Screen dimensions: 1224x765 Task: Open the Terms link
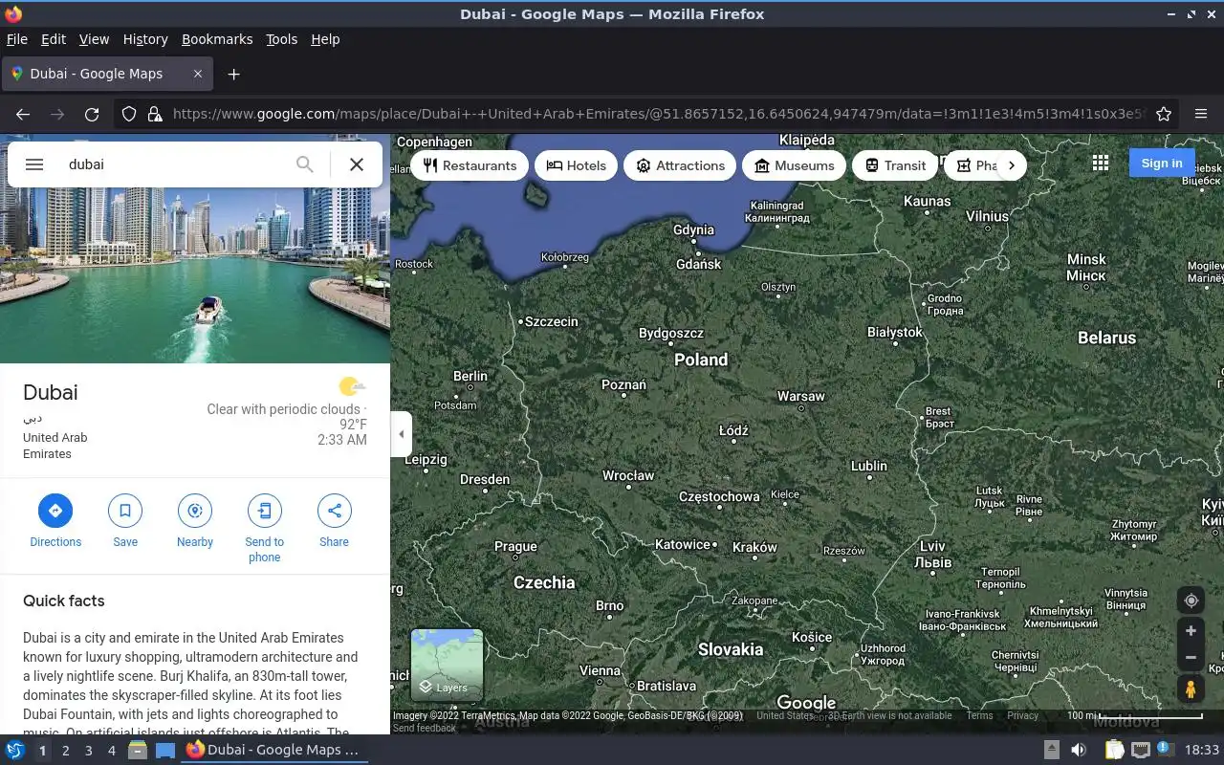[x=979, y=715]
